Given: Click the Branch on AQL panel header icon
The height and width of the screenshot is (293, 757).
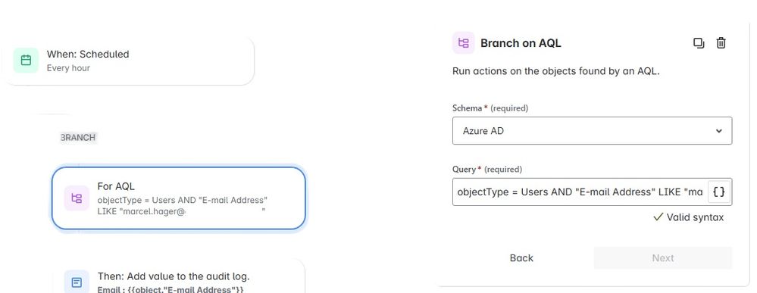Looking at the screenshot, I should pos(464,43).
